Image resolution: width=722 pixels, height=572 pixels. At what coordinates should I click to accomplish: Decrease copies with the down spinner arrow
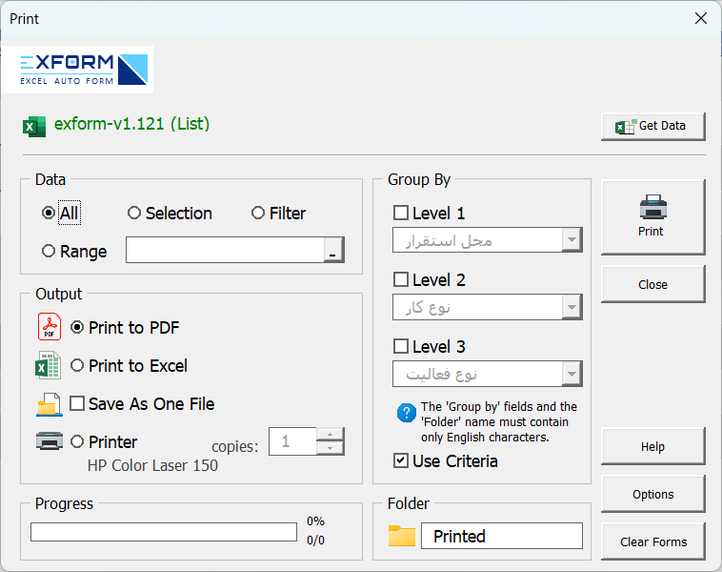[330, 448]
